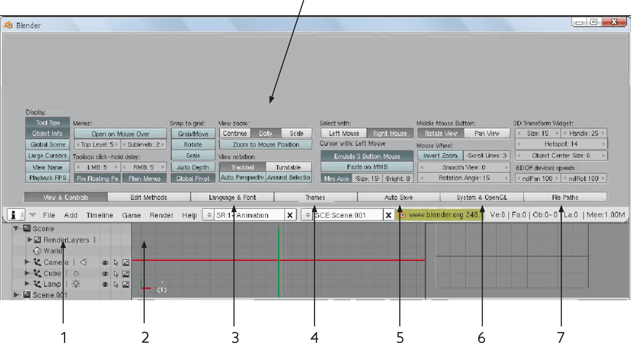This screenshot has width=631, height=343.
Task: Click the World globe icon
Action: [x=37, y=251]
